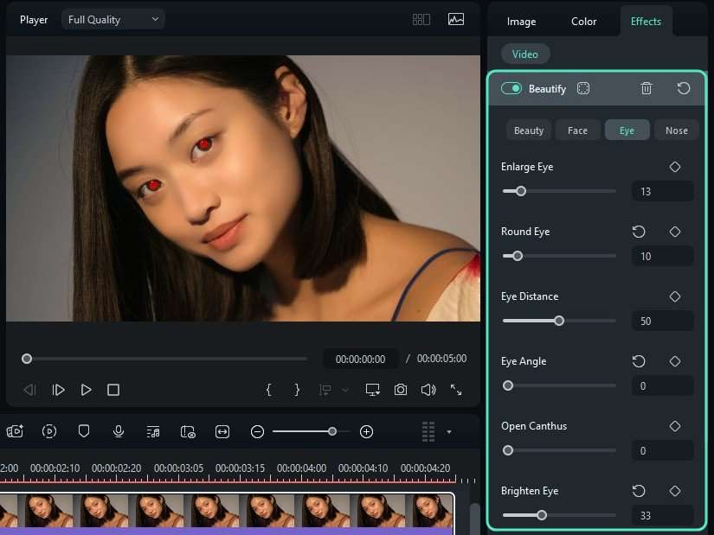Image resolution: width=714 pixels, height=535 pixels.
Task: Toggle the Eye Distance keyframe diamond
Action: (x=675, y=296)
